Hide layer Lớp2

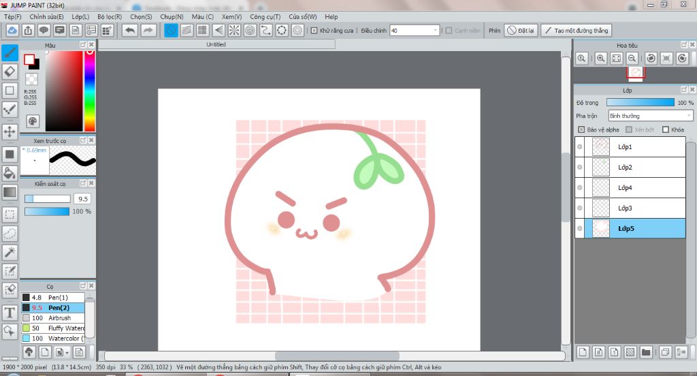[580, 168]
